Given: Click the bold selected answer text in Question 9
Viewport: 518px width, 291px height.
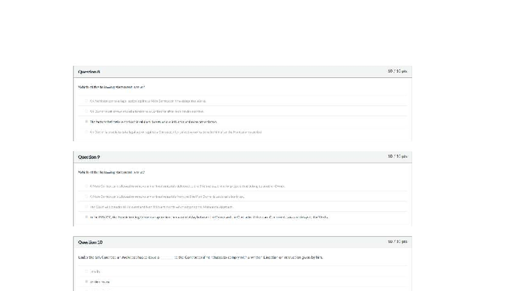Looking at the screenshot, I should [209, 217].
